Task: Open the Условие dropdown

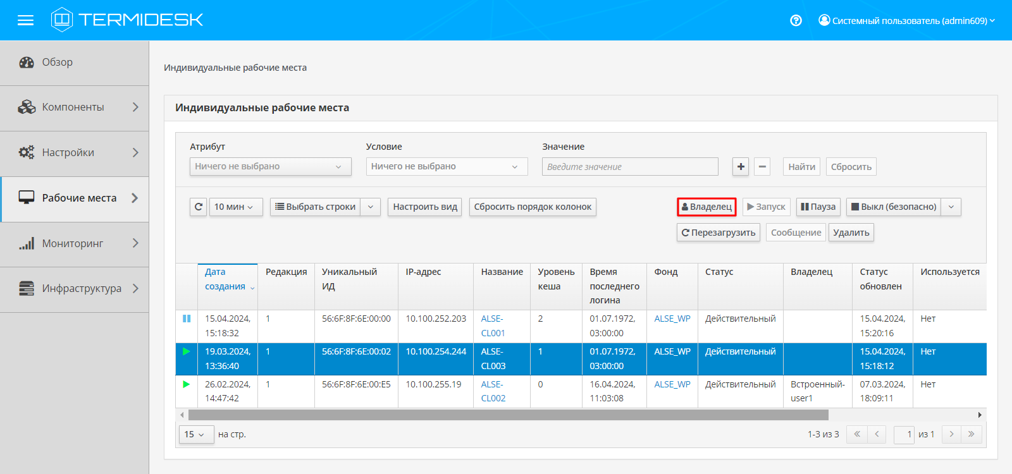Action: [446, 167]
